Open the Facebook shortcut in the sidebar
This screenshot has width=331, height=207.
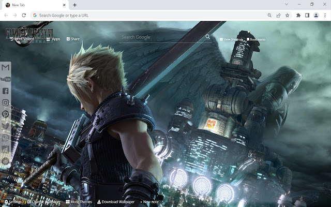coord(6,91)
